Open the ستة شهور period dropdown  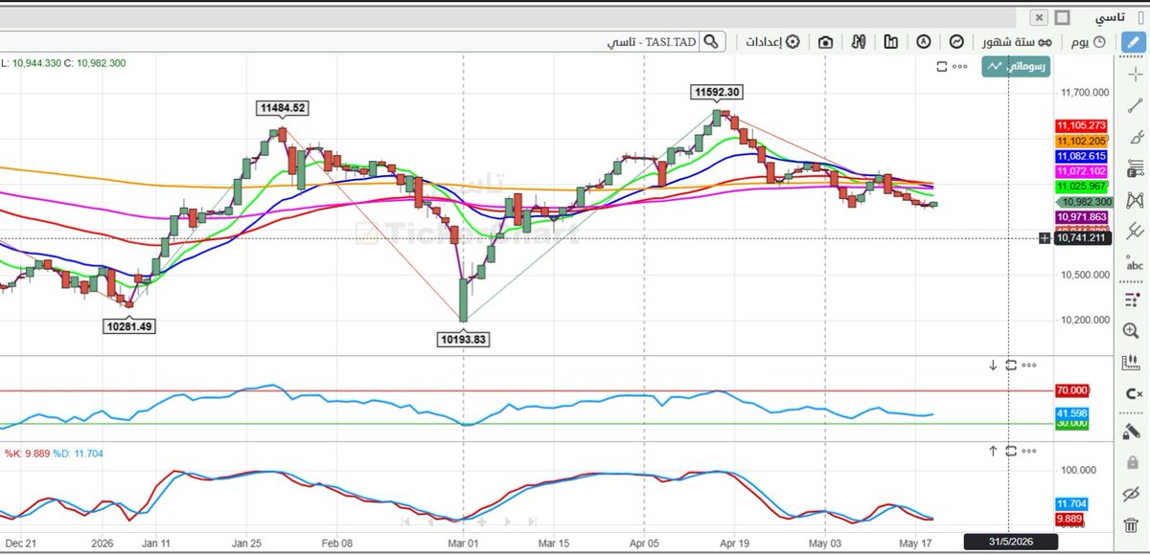coord(1016,42)
